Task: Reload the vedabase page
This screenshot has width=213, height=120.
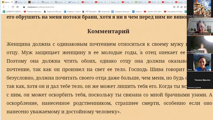Action: point(13,7)
